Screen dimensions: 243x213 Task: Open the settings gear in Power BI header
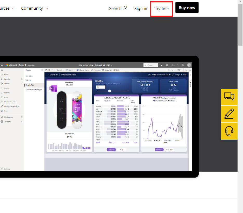(167, 65)
